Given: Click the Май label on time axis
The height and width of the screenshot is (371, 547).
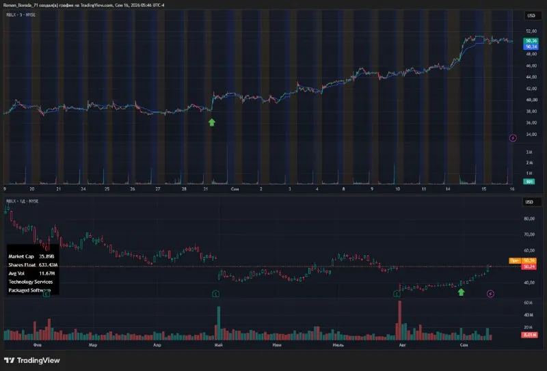Looking at the screenshot, I should 219,345.
